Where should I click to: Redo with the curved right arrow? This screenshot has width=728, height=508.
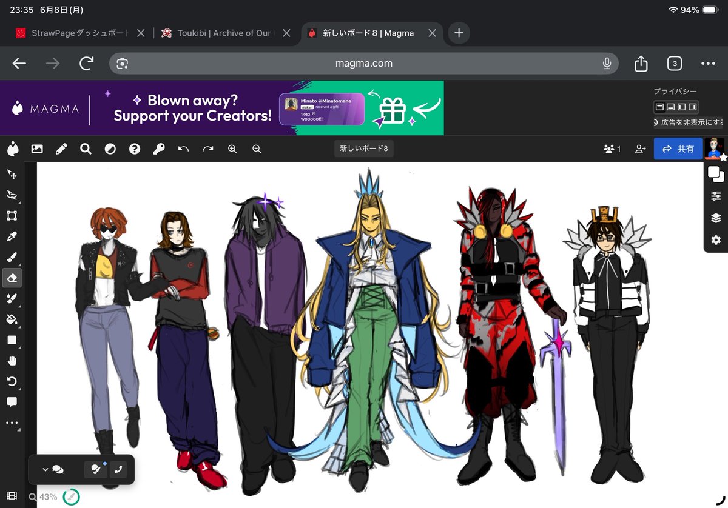[207, 149]
